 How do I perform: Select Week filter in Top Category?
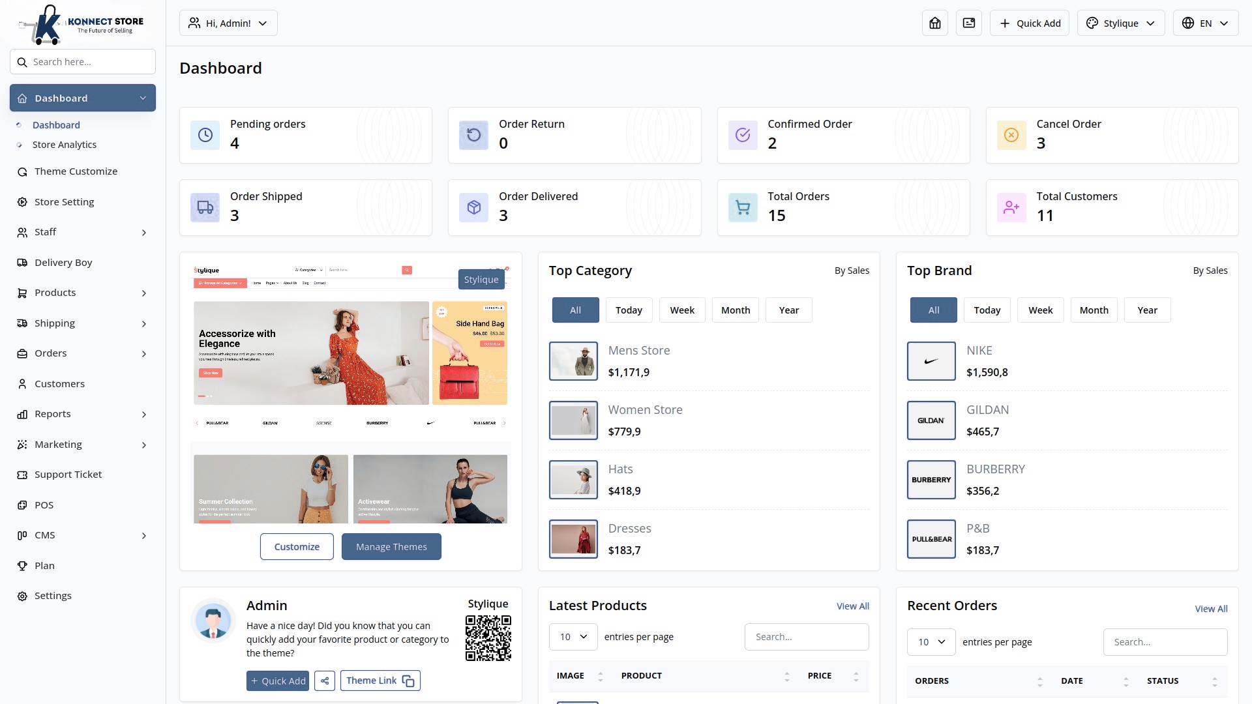click(x=682, y=310)
